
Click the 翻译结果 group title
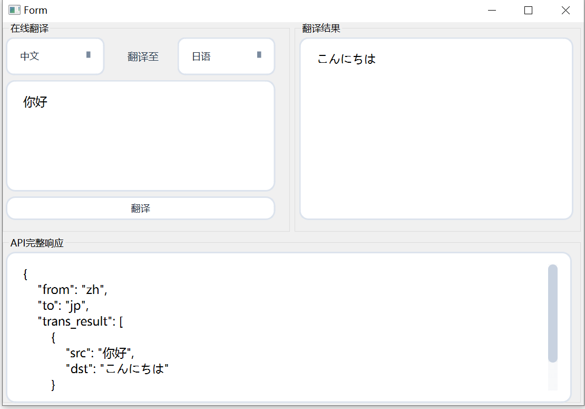(x=321, y=28)
